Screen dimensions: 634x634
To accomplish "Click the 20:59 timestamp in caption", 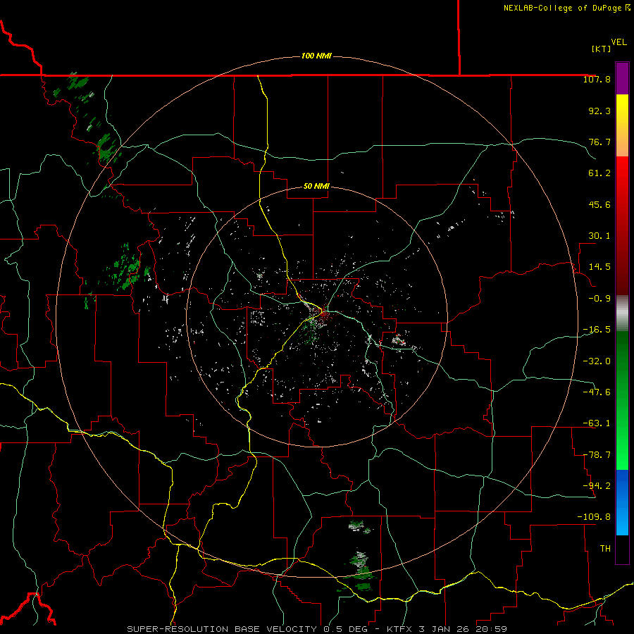I will tap(492, 629).
